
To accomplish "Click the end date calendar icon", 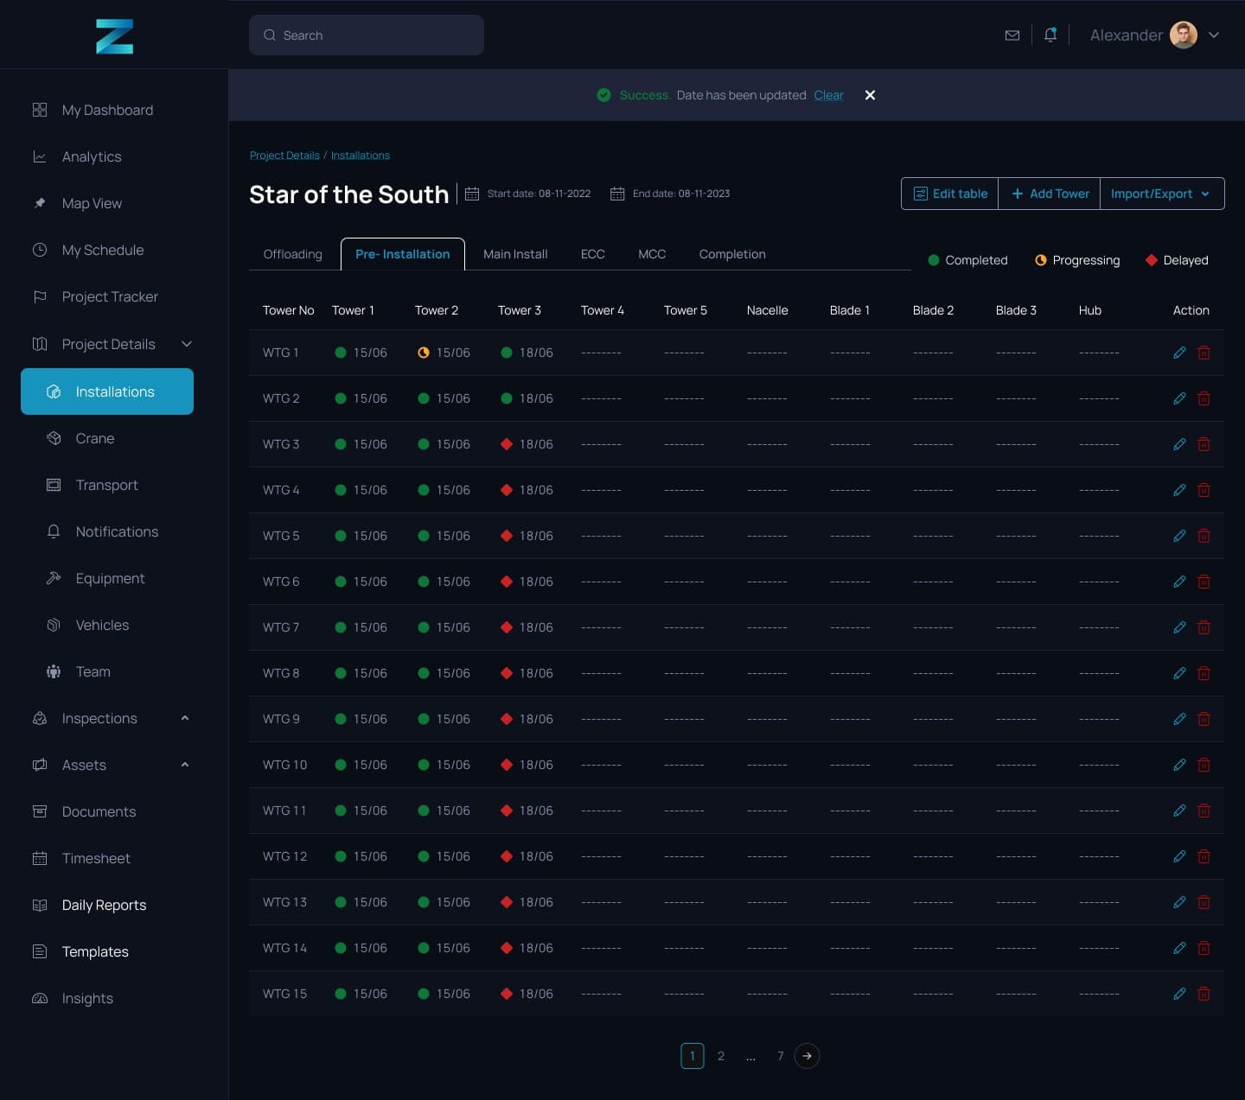I will pyautogui.click(x=617, y=194).
